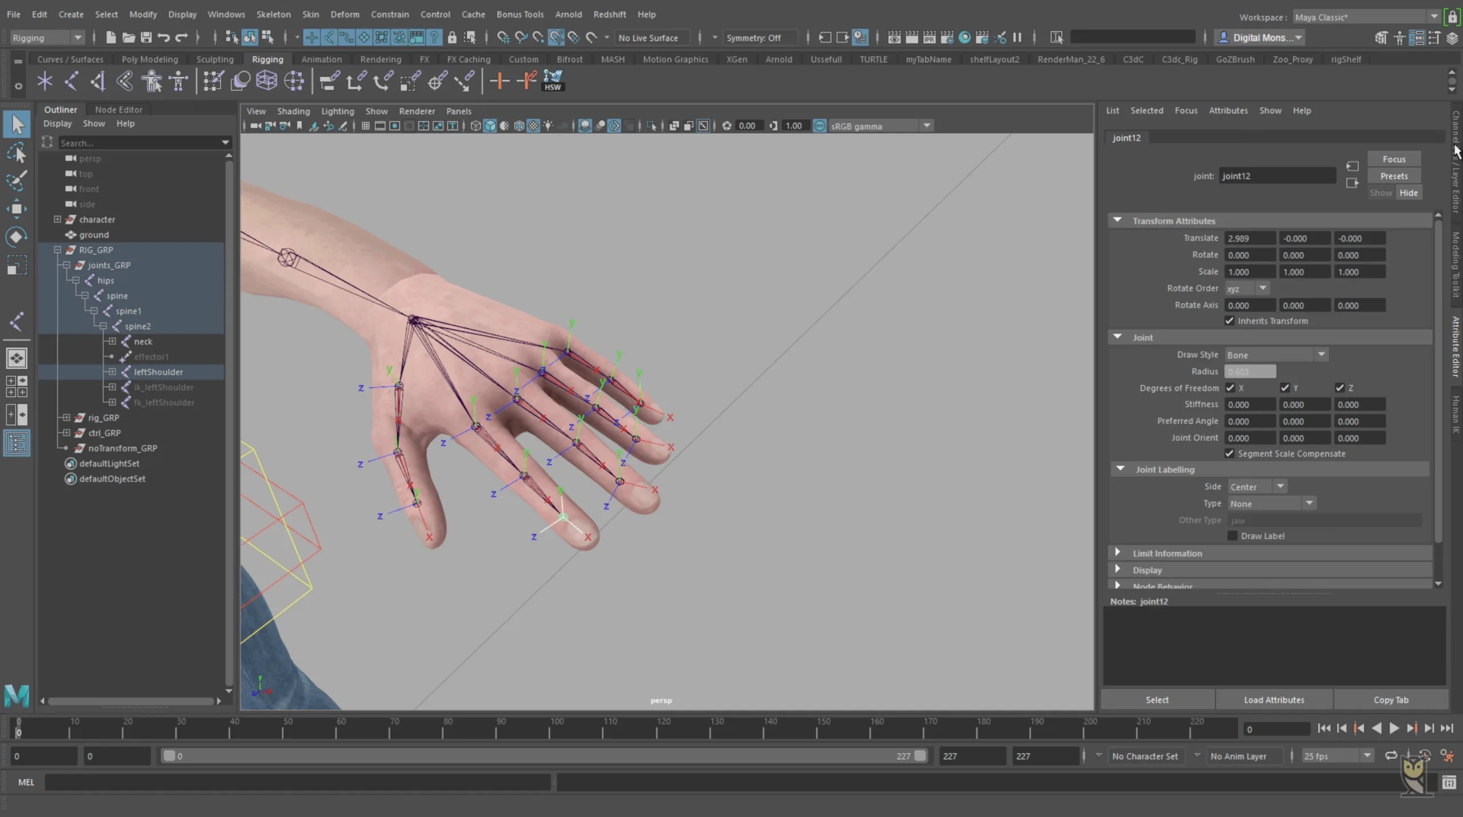Screen dimensions: 1463x817
Task: Click the Outliner icon in the left toolbox
Action: [17, 443]
